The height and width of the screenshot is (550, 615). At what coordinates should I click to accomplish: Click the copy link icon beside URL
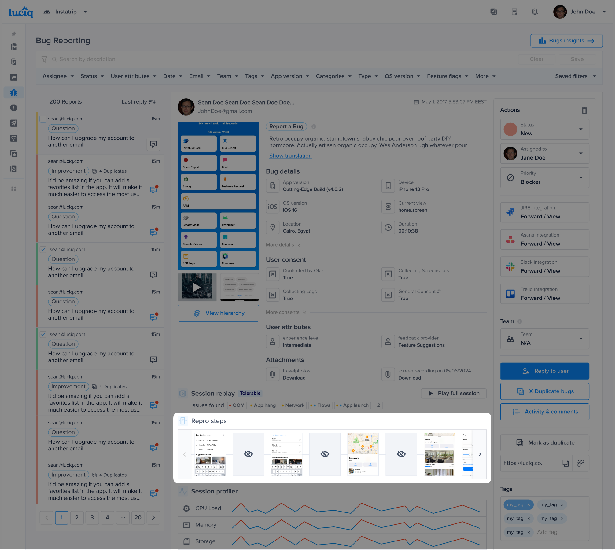click(x=565, y=463)
